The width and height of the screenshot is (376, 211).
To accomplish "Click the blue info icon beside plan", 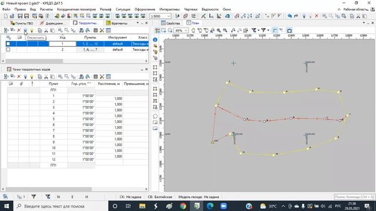I will [x=155, y=40].
